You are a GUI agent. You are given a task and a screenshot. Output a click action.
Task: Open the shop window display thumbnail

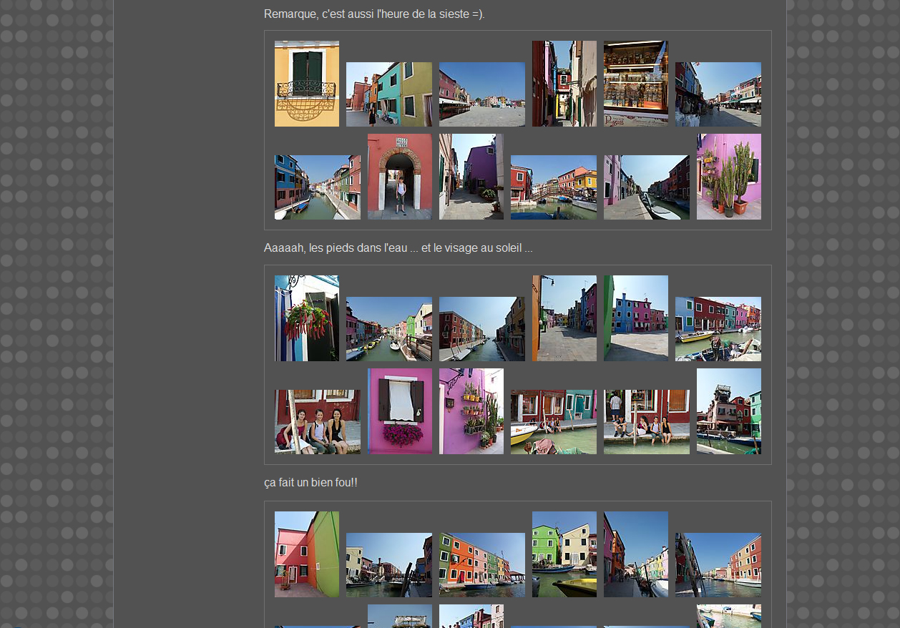635,84
